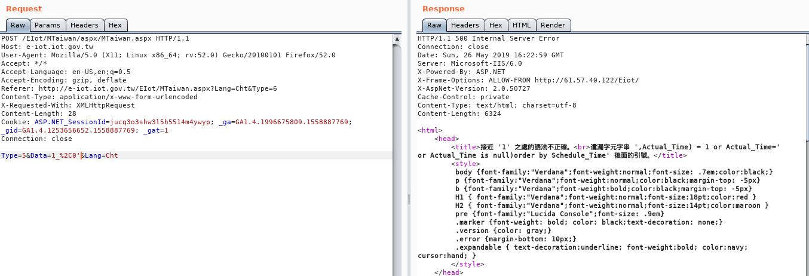Click the POST request line text

point(95,38)
